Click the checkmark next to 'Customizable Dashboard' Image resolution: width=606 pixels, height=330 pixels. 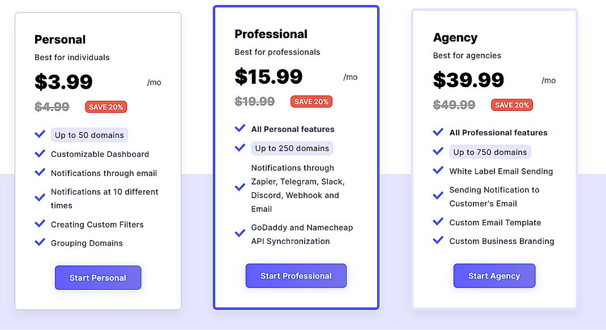point(40,154)
